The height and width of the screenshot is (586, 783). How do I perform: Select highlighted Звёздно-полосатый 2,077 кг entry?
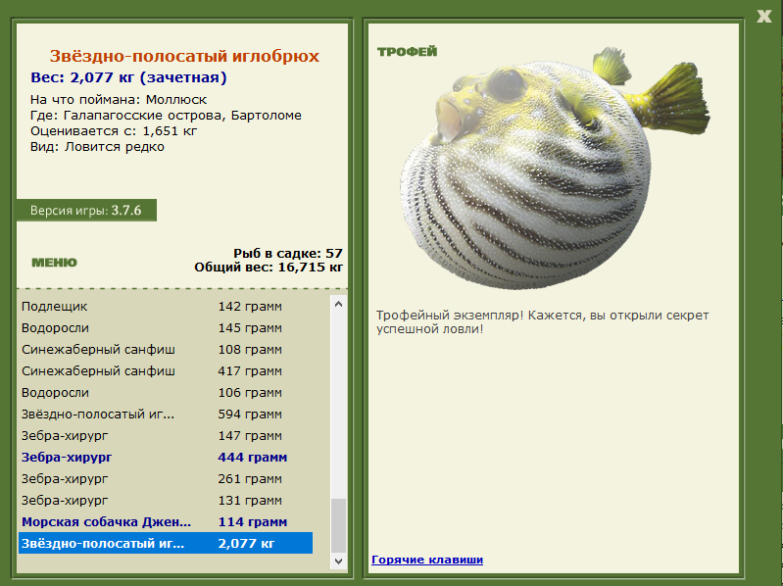pos(166,543)
